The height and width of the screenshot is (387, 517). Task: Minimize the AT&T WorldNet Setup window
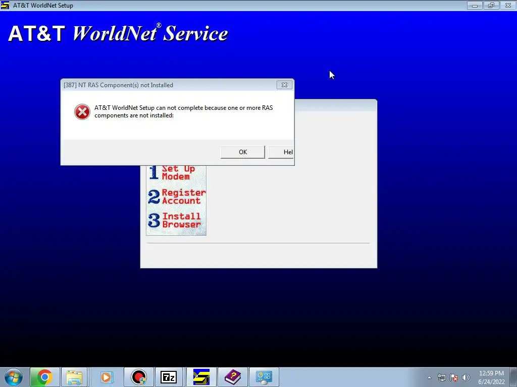(x=475, y=5)
